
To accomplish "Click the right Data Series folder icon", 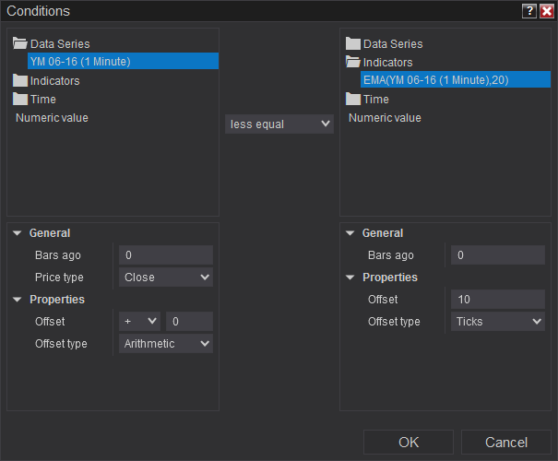I will click(352, 43).
